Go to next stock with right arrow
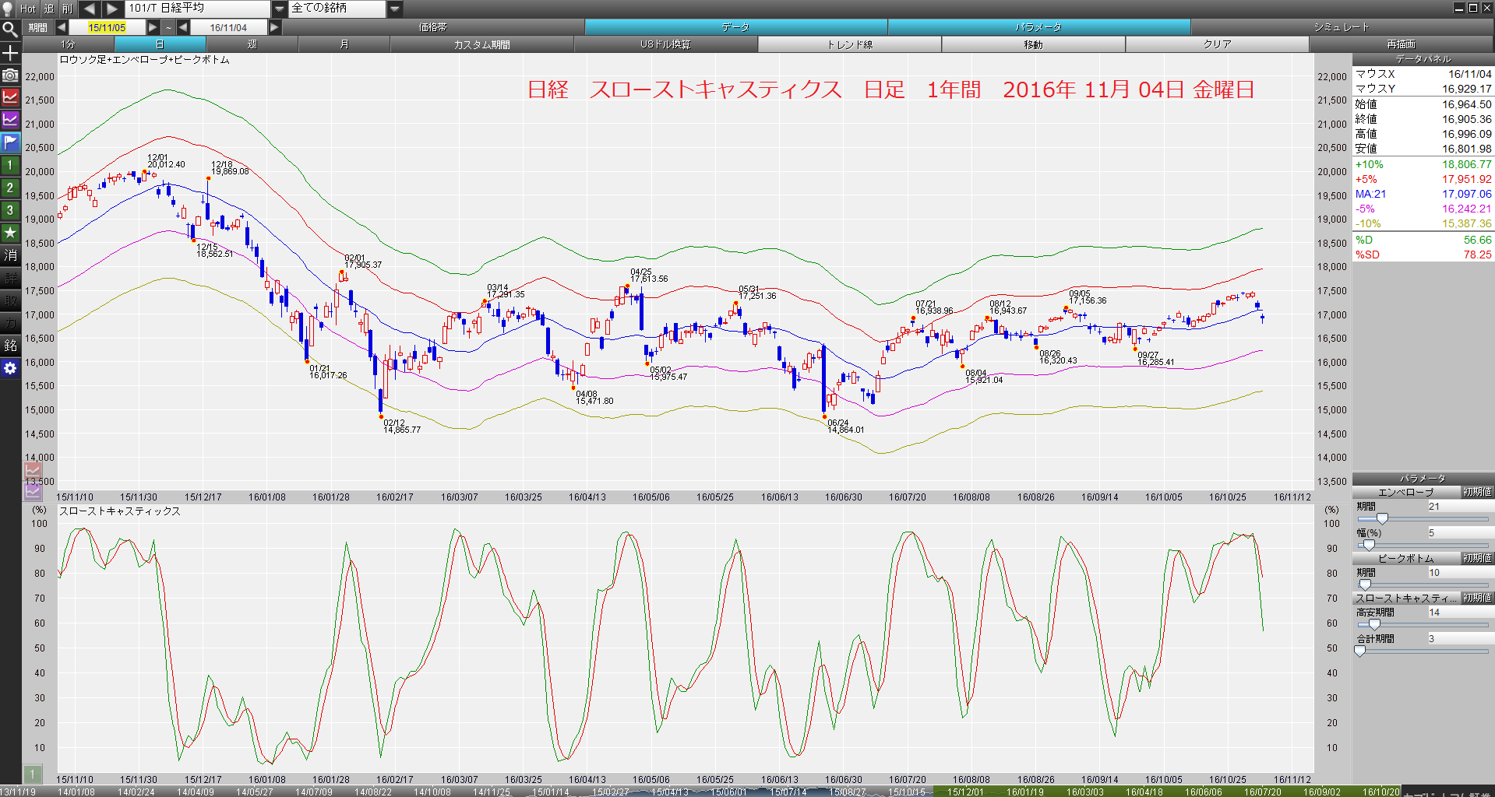The image size is (1495, 797). (112, 9)
